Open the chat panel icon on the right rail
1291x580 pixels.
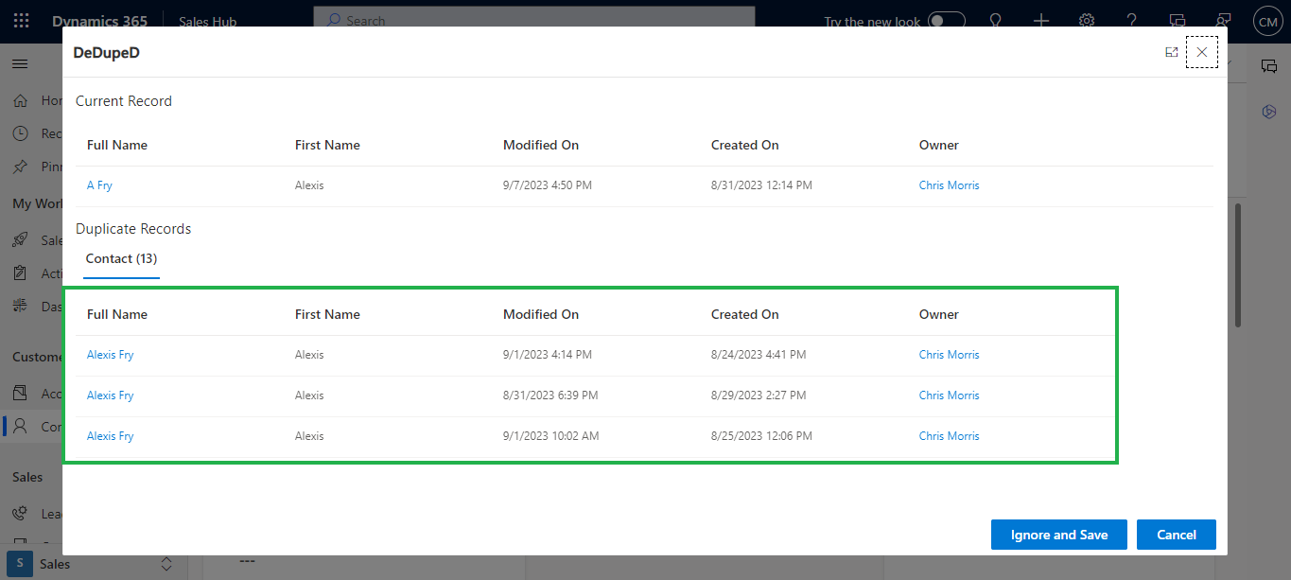1269,65
